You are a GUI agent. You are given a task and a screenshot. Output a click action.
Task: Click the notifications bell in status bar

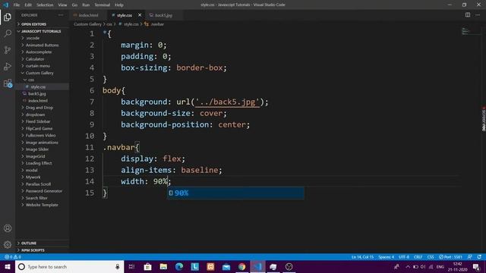point(479,257)
